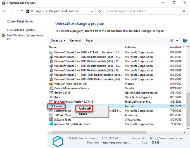Select Visual C++ 2015-2019 Redistributable (x64) icon
Image resolution: width=190 pixels, height=148 pixels.
(51, 75)
